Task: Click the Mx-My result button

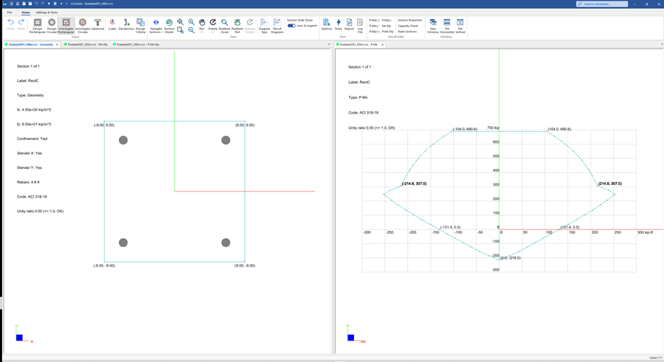Action: [387, 26]
